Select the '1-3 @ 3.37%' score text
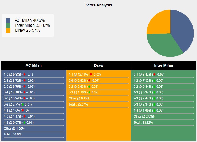This screenshot has height=142, width=197. (x=142, y=92)
